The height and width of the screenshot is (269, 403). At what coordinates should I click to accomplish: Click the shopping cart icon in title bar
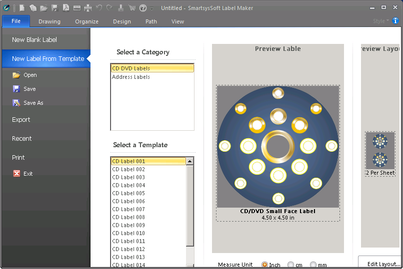[132, 8]
